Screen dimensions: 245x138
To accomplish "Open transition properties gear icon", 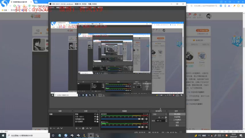I will 166,117.
